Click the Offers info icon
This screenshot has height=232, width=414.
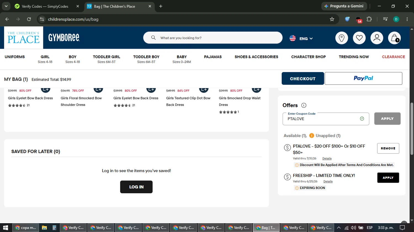click(x=304, y=105)
